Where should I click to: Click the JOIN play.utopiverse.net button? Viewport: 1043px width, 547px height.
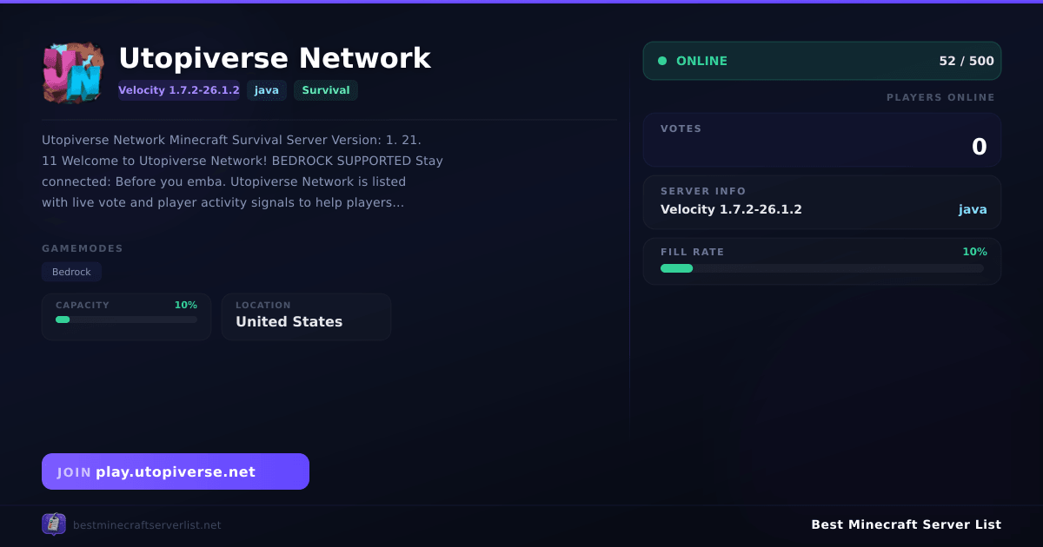pos(176,471)
